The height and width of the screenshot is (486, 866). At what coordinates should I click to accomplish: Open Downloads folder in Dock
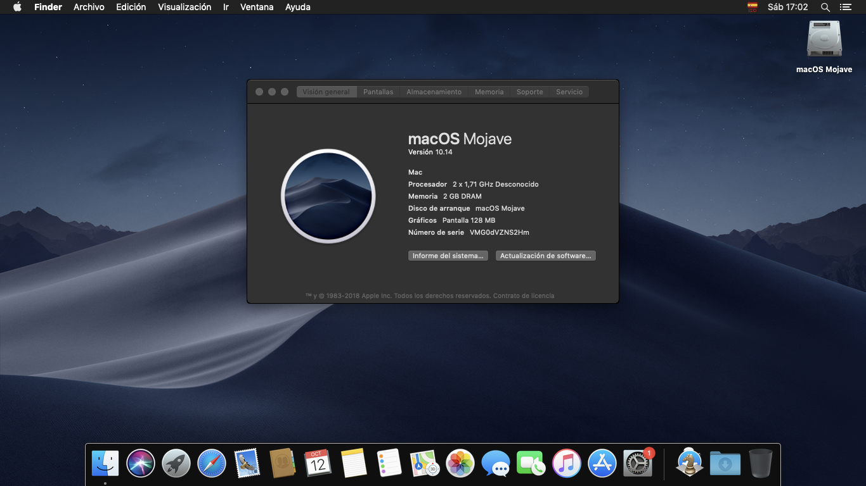pyautogui.click(x=725, y=463)
